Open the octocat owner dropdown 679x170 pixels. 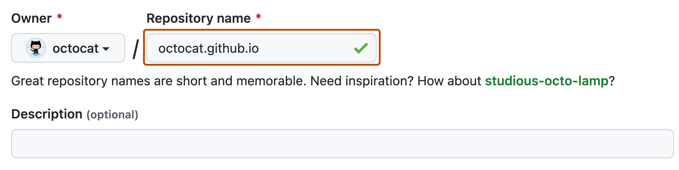68,48
